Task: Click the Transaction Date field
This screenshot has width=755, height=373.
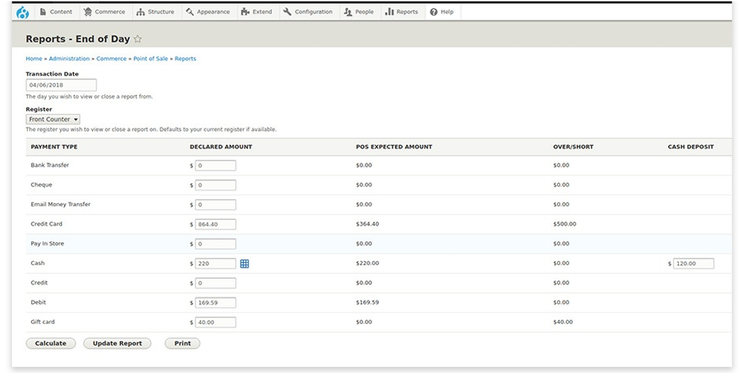Action: coord(61,85)
